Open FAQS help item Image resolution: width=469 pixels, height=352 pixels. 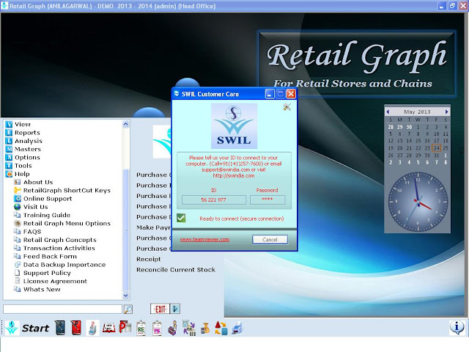[32, 232]
